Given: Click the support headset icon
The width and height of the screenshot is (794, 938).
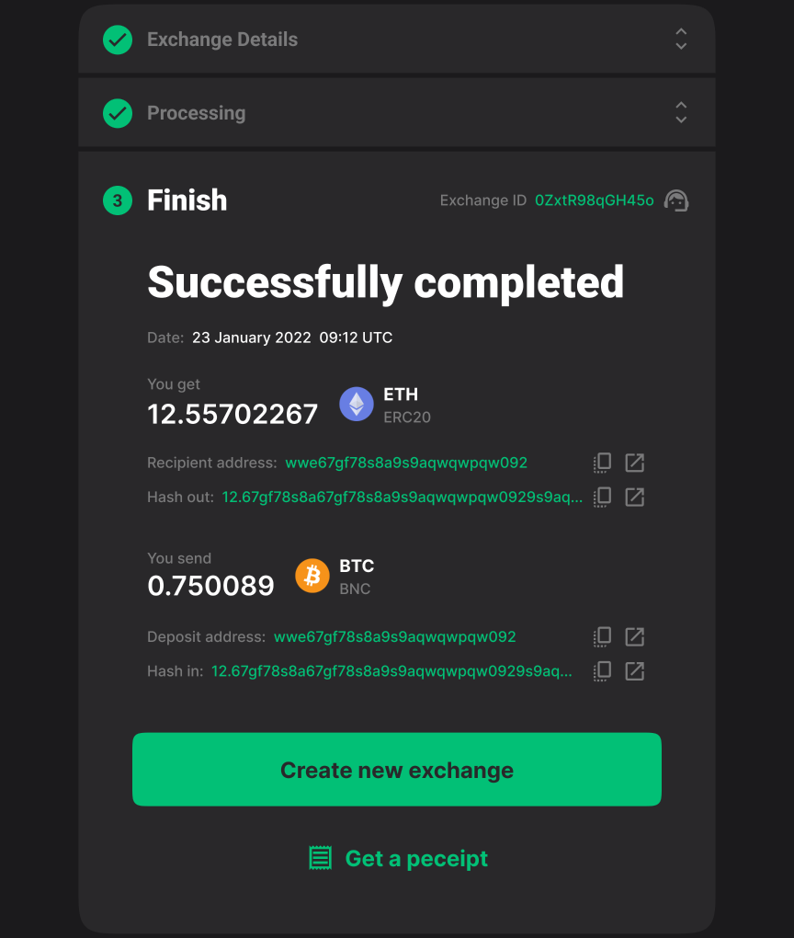Looking at the screenshot, I should pos(676,200).
